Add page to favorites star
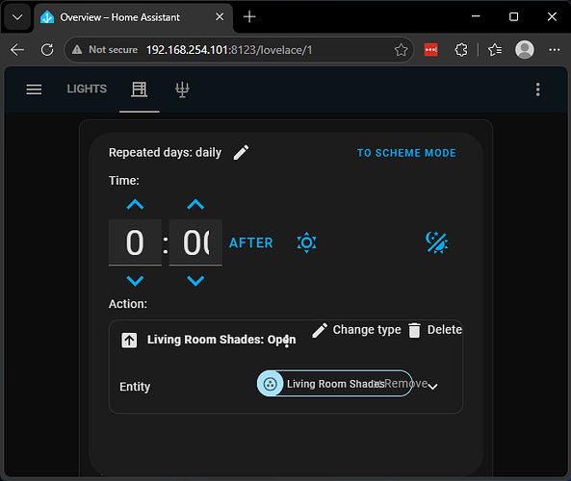The width and height of the screenshot is (571, 481). pyautogui.click(x=401, y=50)
